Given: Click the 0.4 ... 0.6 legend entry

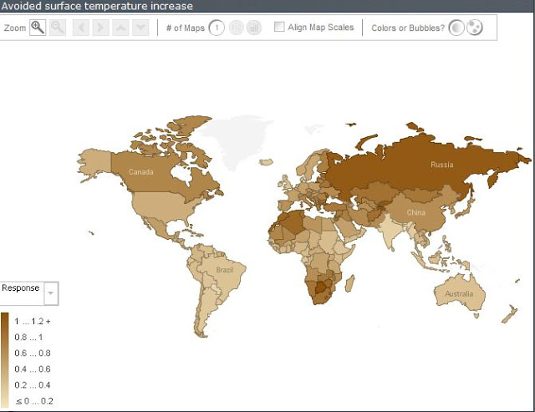Looking at the screenshot, I should coord(33,369).
